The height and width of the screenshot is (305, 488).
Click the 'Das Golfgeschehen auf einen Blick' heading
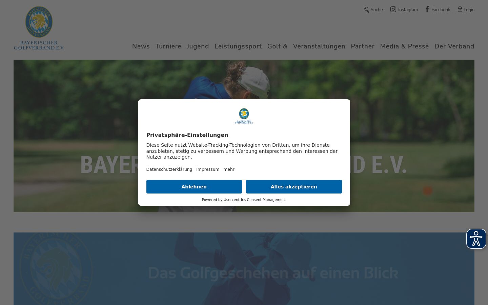(273, 273)
